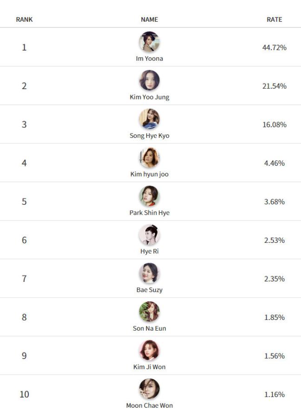Select the 44.72% rate value
This screenshot has width=301, height=417.
274,47
